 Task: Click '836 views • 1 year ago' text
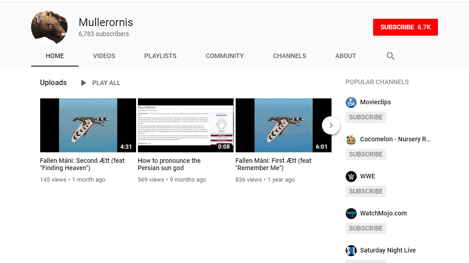pos(265,180)
